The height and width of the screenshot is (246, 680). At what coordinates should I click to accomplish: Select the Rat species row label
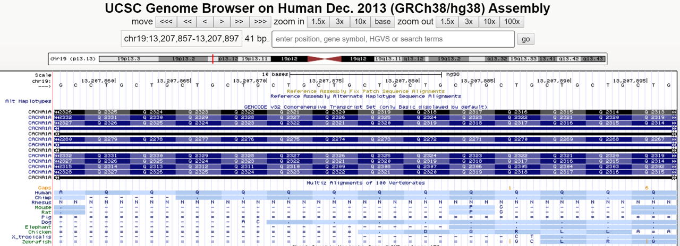click(47, 212)
